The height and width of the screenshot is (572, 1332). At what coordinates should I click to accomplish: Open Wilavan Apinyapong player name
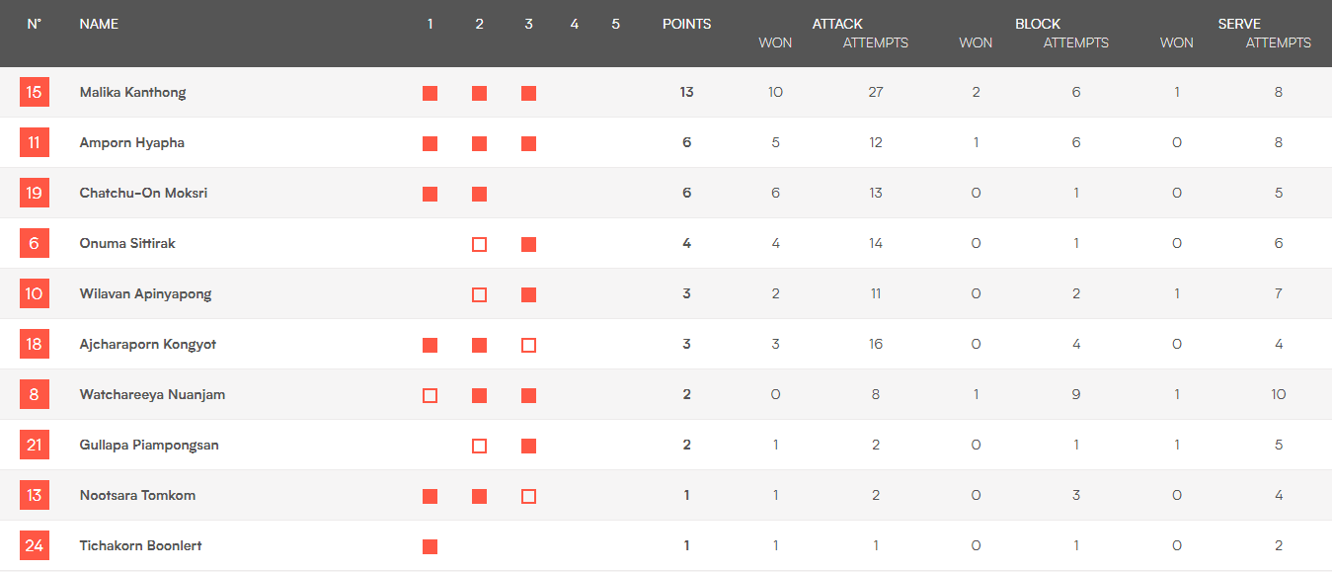145,294
